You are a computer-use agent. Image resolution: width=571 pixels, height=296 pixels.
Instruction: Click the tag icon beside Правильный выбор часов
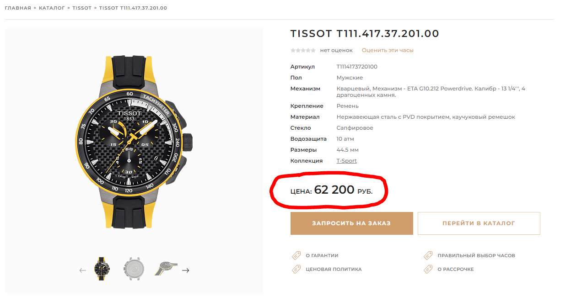(428, 256)
